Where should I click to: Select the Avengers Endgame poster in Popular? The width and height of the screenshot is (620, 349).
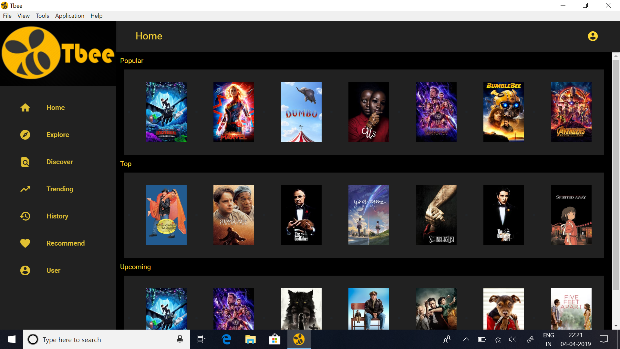click(x=436, y=112)
